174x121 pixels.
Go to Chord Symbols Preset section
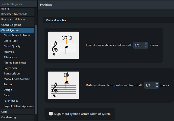(x=17, y=35)
